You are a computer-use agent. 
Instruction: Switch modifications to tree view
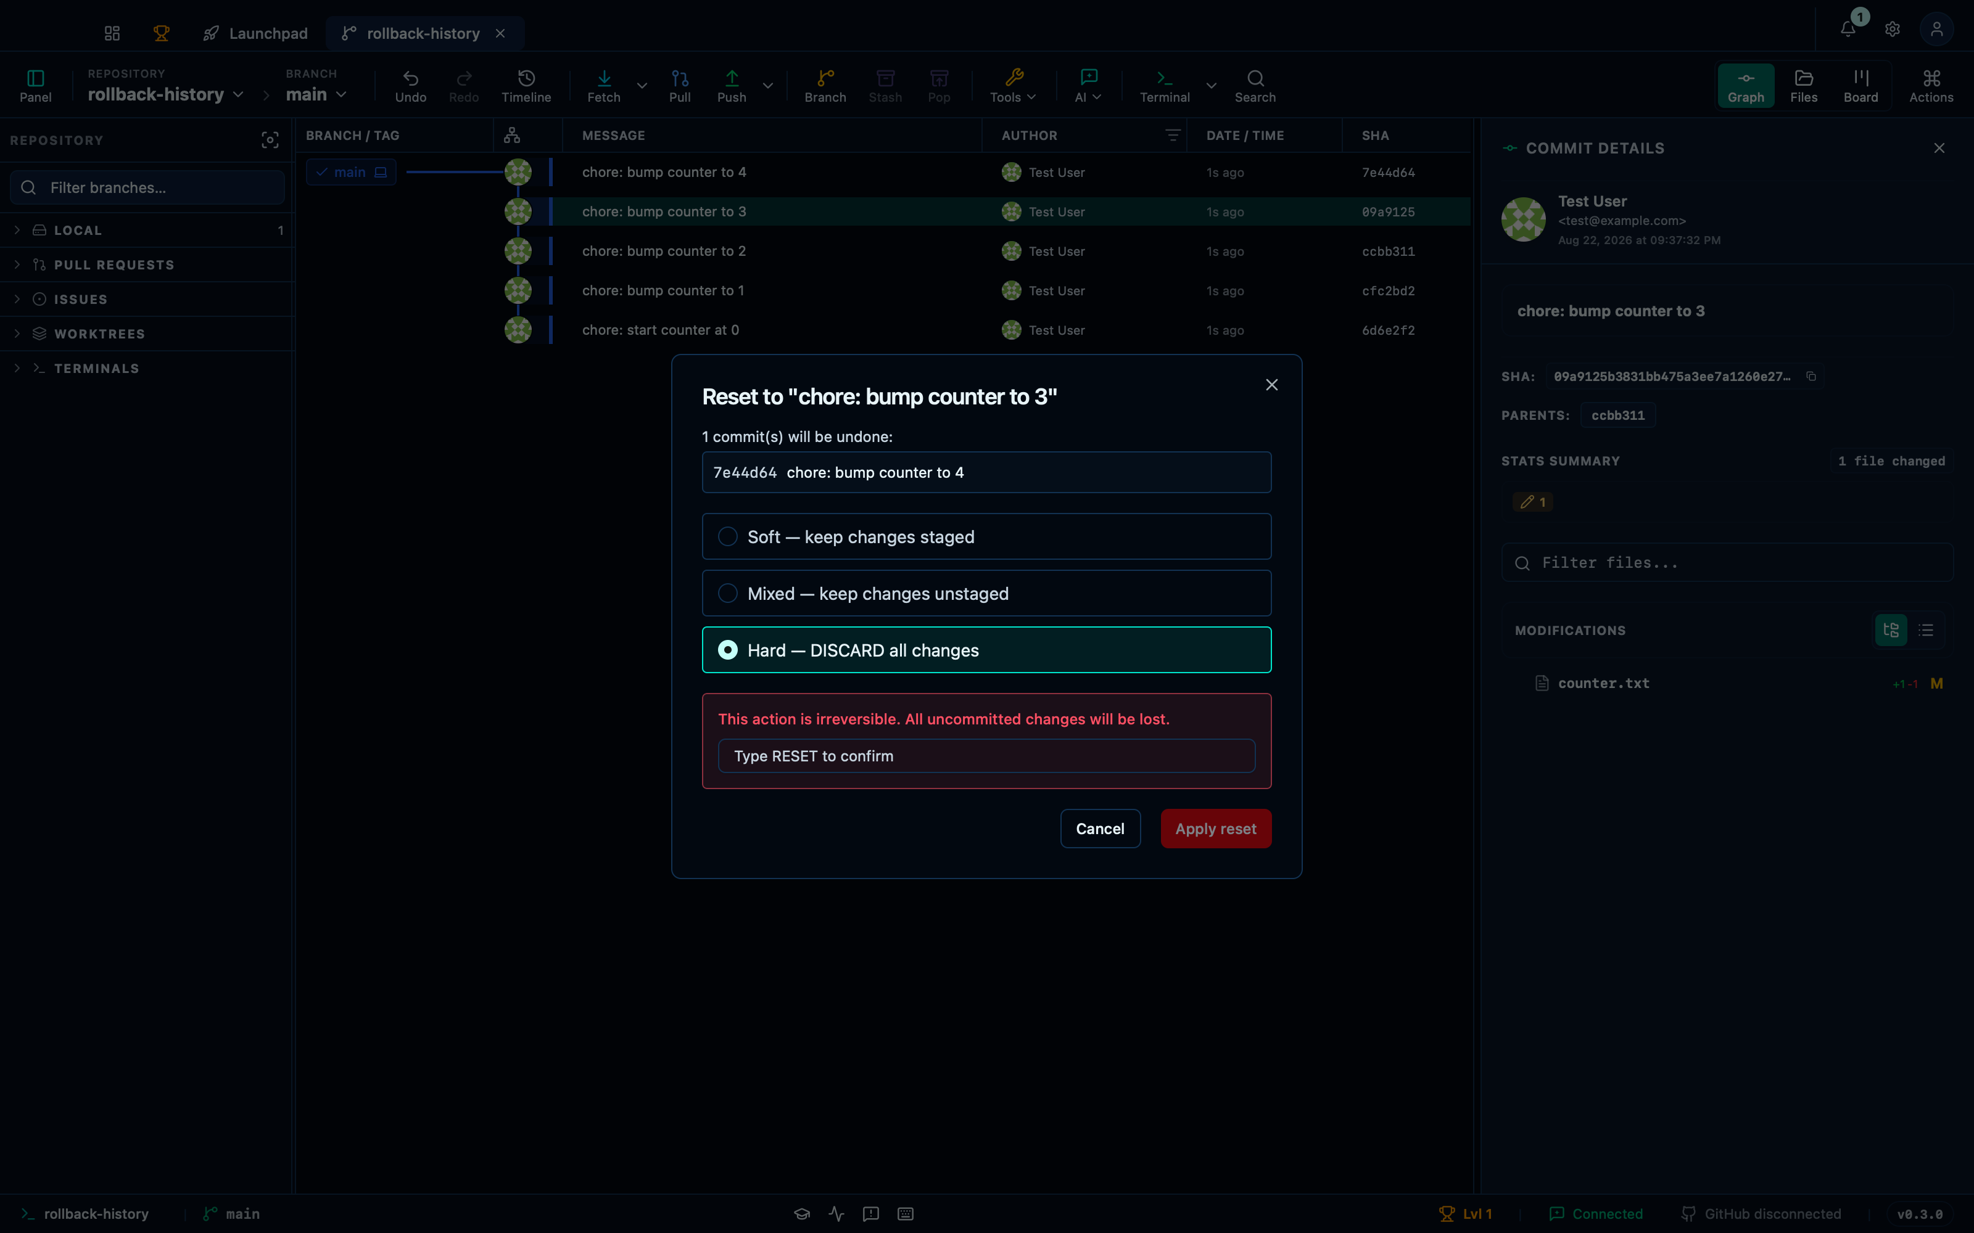tap(1891, 630)
